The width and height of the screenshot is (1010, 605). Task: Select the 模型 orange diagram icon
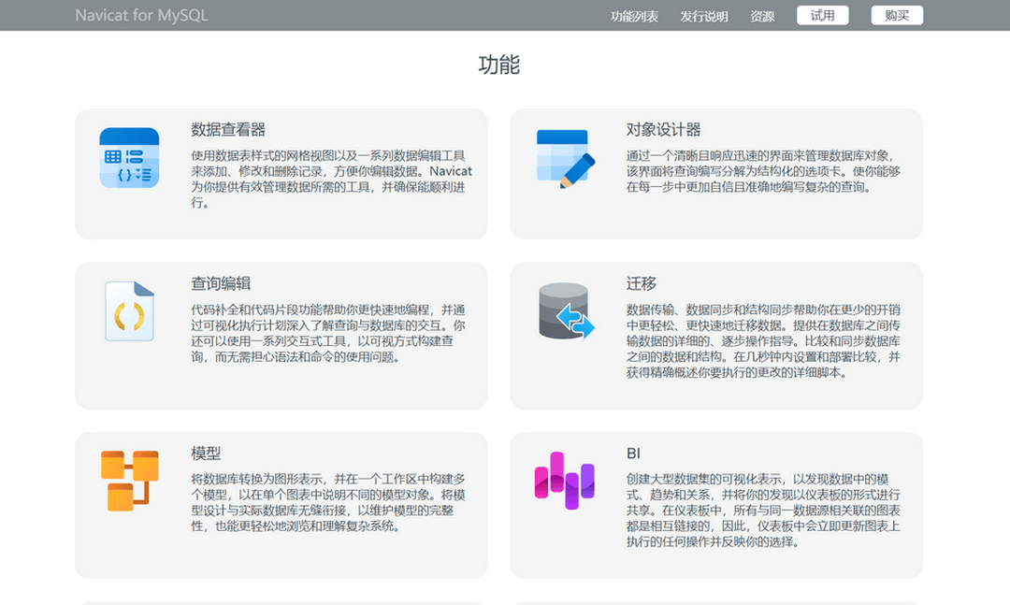[129, 483]
